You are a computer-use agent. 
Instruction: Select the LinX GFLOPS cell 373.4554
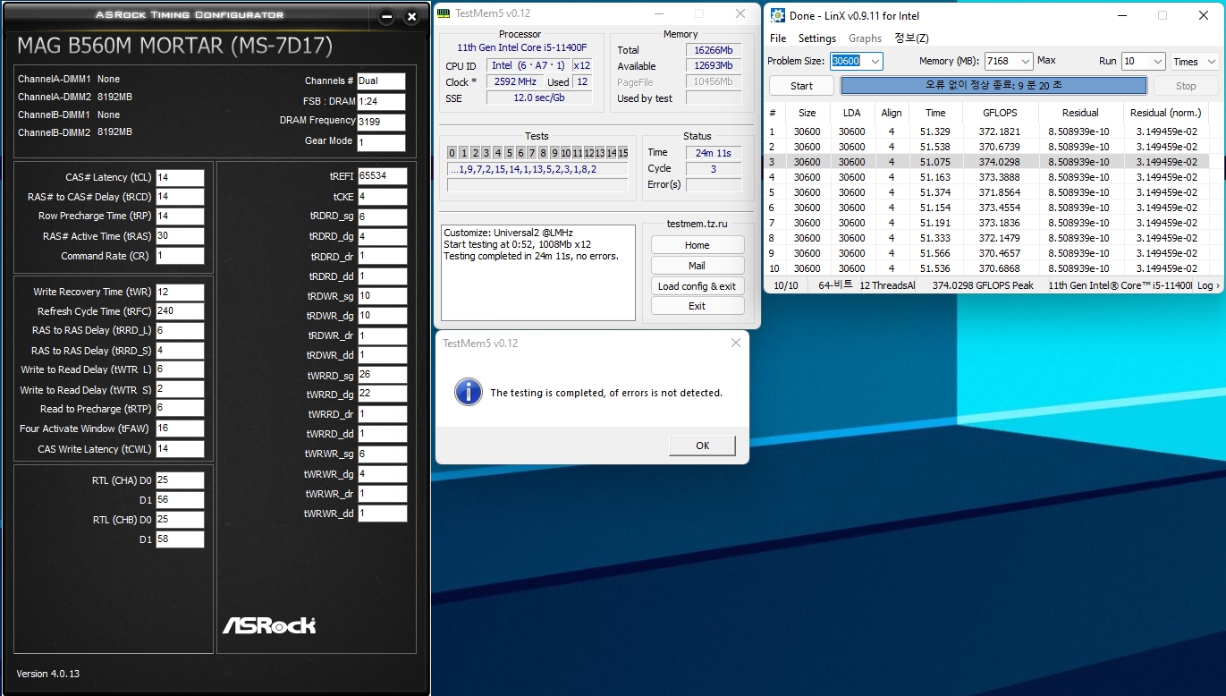1000,208
